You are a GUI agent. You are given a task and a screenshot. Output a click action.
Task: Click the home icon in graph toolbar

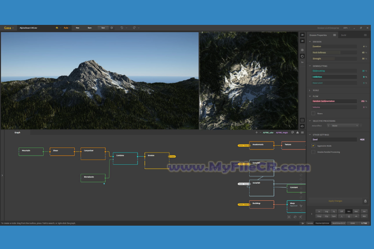(x=297, y=132)
